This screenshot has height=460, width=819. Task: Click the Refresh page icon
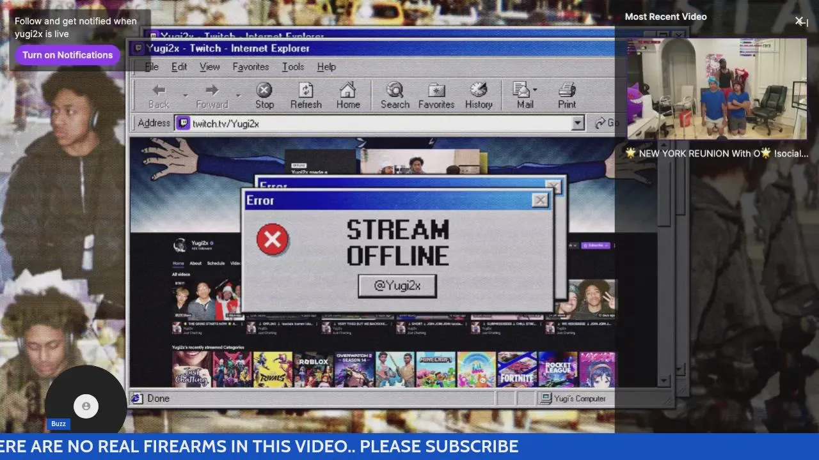pyautogui.click(x=306, y=90)
